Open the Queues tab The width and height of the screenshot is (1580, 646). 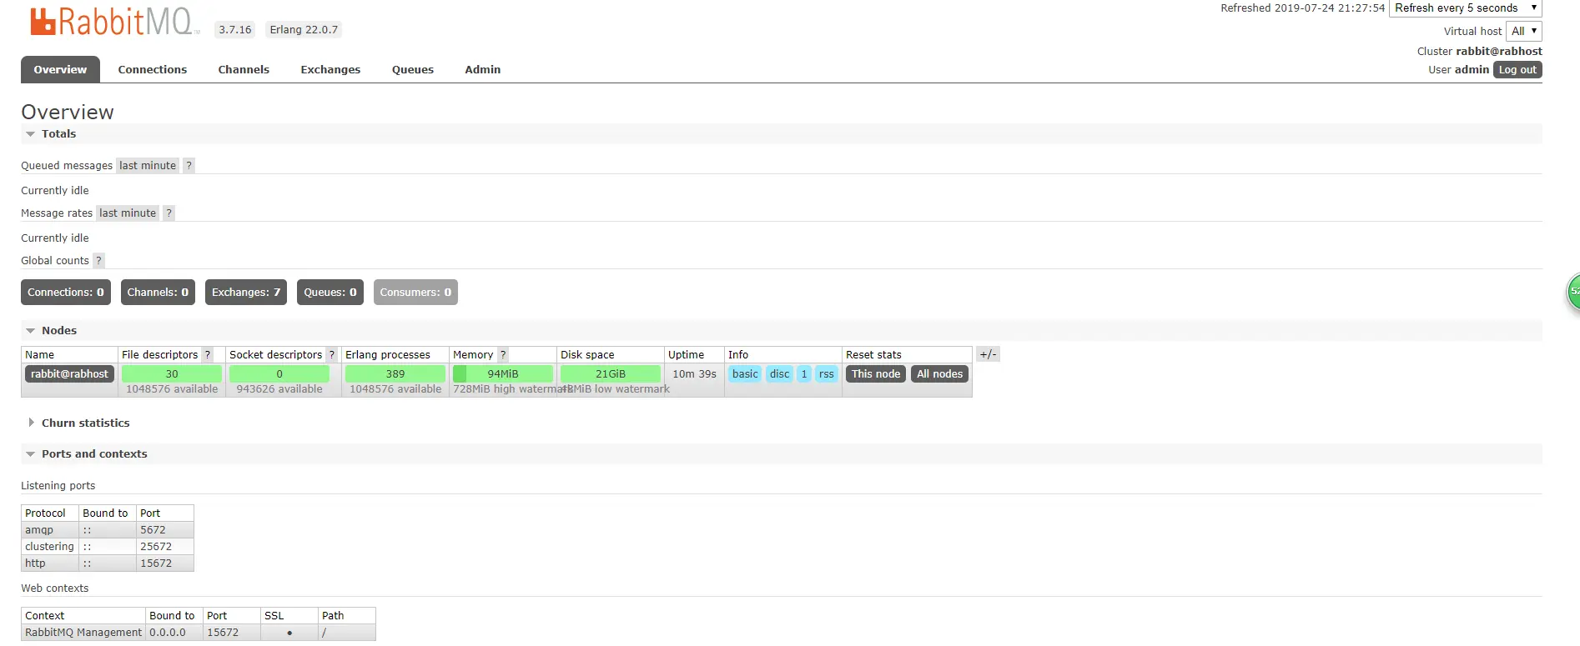click(x=413, y=69)
